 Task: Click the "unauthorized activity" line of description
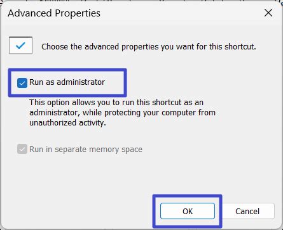(67, 122)
